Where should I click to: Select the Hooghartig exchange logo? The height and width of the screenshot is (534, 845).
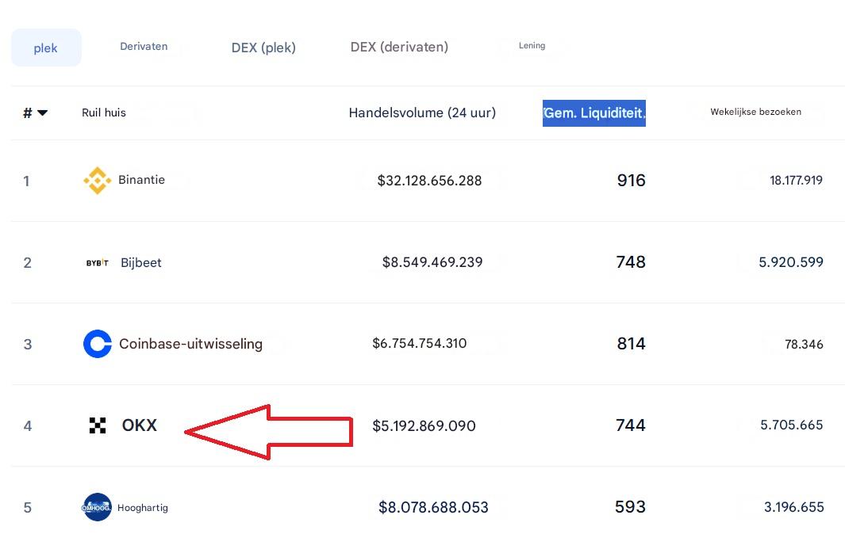96,507
